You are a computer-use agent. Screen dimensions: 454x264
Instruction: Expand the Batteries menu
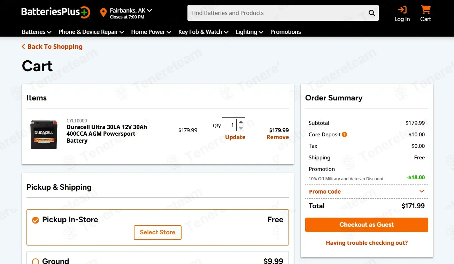coord(37,32)
